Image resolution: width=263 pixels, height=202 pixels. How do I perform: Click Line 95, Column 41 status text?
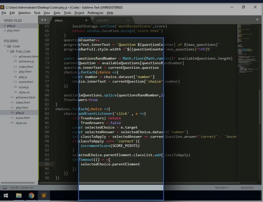[22, 187]
